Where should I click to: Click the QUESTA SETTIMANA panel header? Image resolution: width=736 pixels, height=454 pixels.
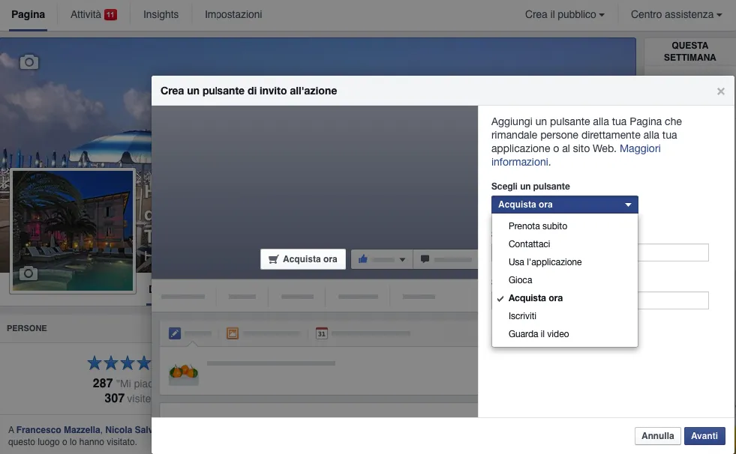coord(689,52)
